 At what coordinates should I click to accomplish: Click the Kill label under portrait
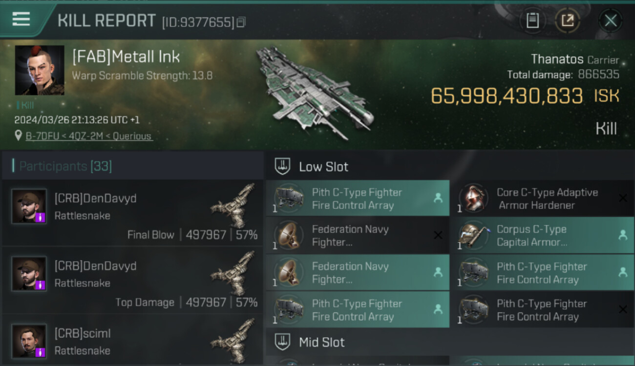click(27, 105)
